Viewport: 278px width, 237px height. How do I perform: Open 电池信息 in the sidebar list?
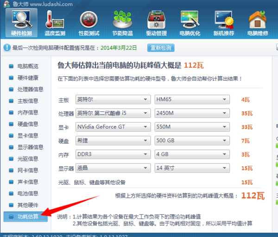[28, 193]
